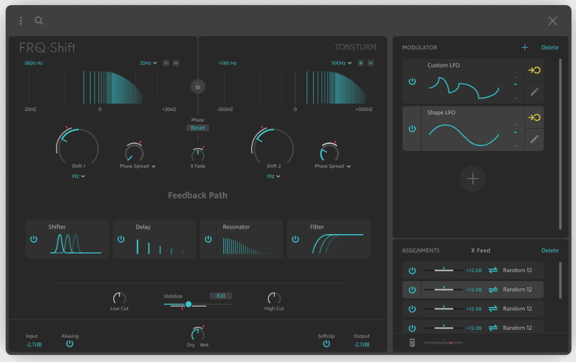Click the Low Cut knob

(x=119, y=298)
